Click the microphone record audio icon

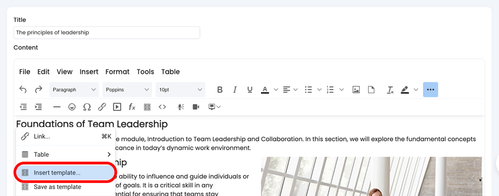[181, 107]
